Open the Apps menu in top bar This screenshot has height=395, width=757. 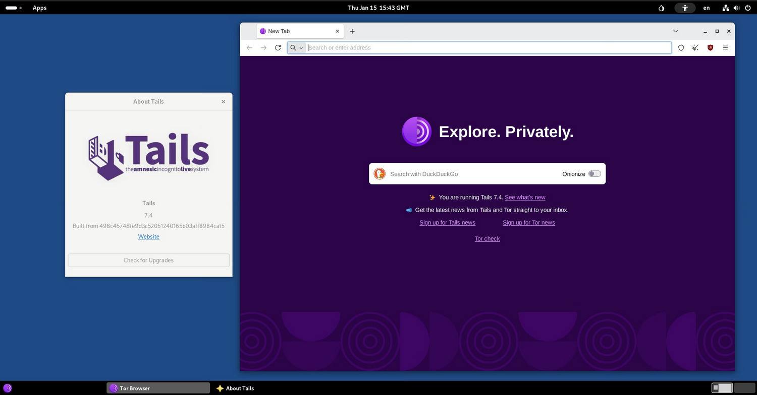40,8
